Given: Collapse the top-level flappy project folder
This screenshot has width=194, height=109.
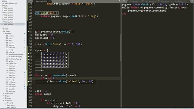Looking at the screenshot, I should pos(2,31).
